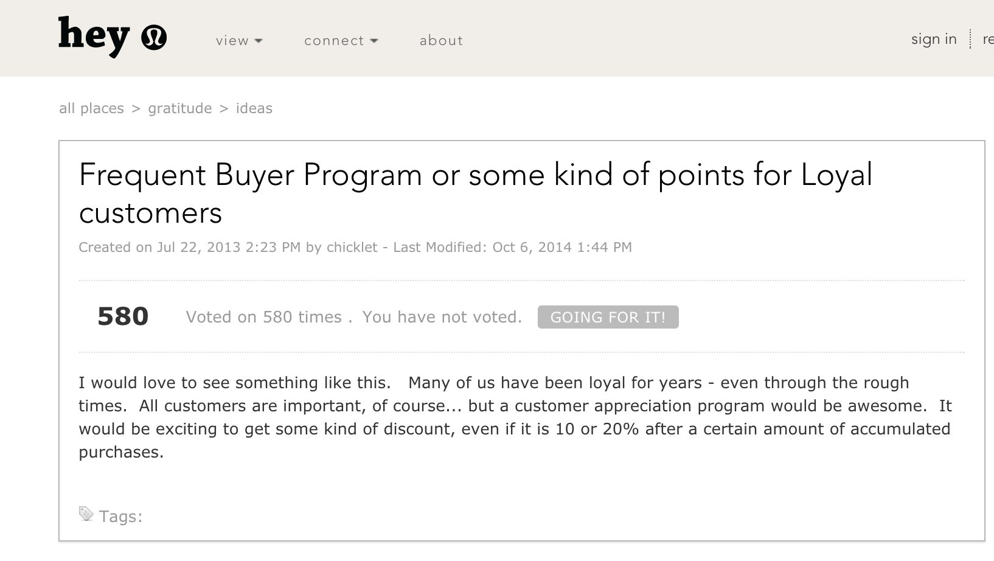Image resolution: width=994 pixels, height=561 pixels.
Task: Open the ideas breadcrumb link
Action: point(254,108)
